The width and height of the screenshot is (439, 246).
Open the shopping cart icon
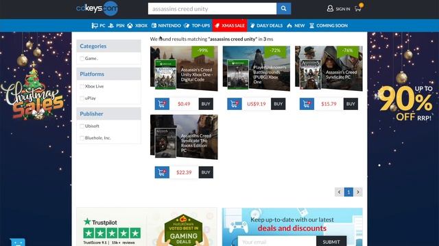click(358, 8)
